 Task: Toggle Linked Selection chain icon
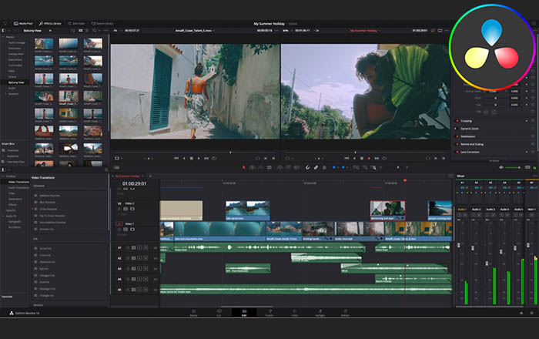pyautogui.click(x=316, y=167)
